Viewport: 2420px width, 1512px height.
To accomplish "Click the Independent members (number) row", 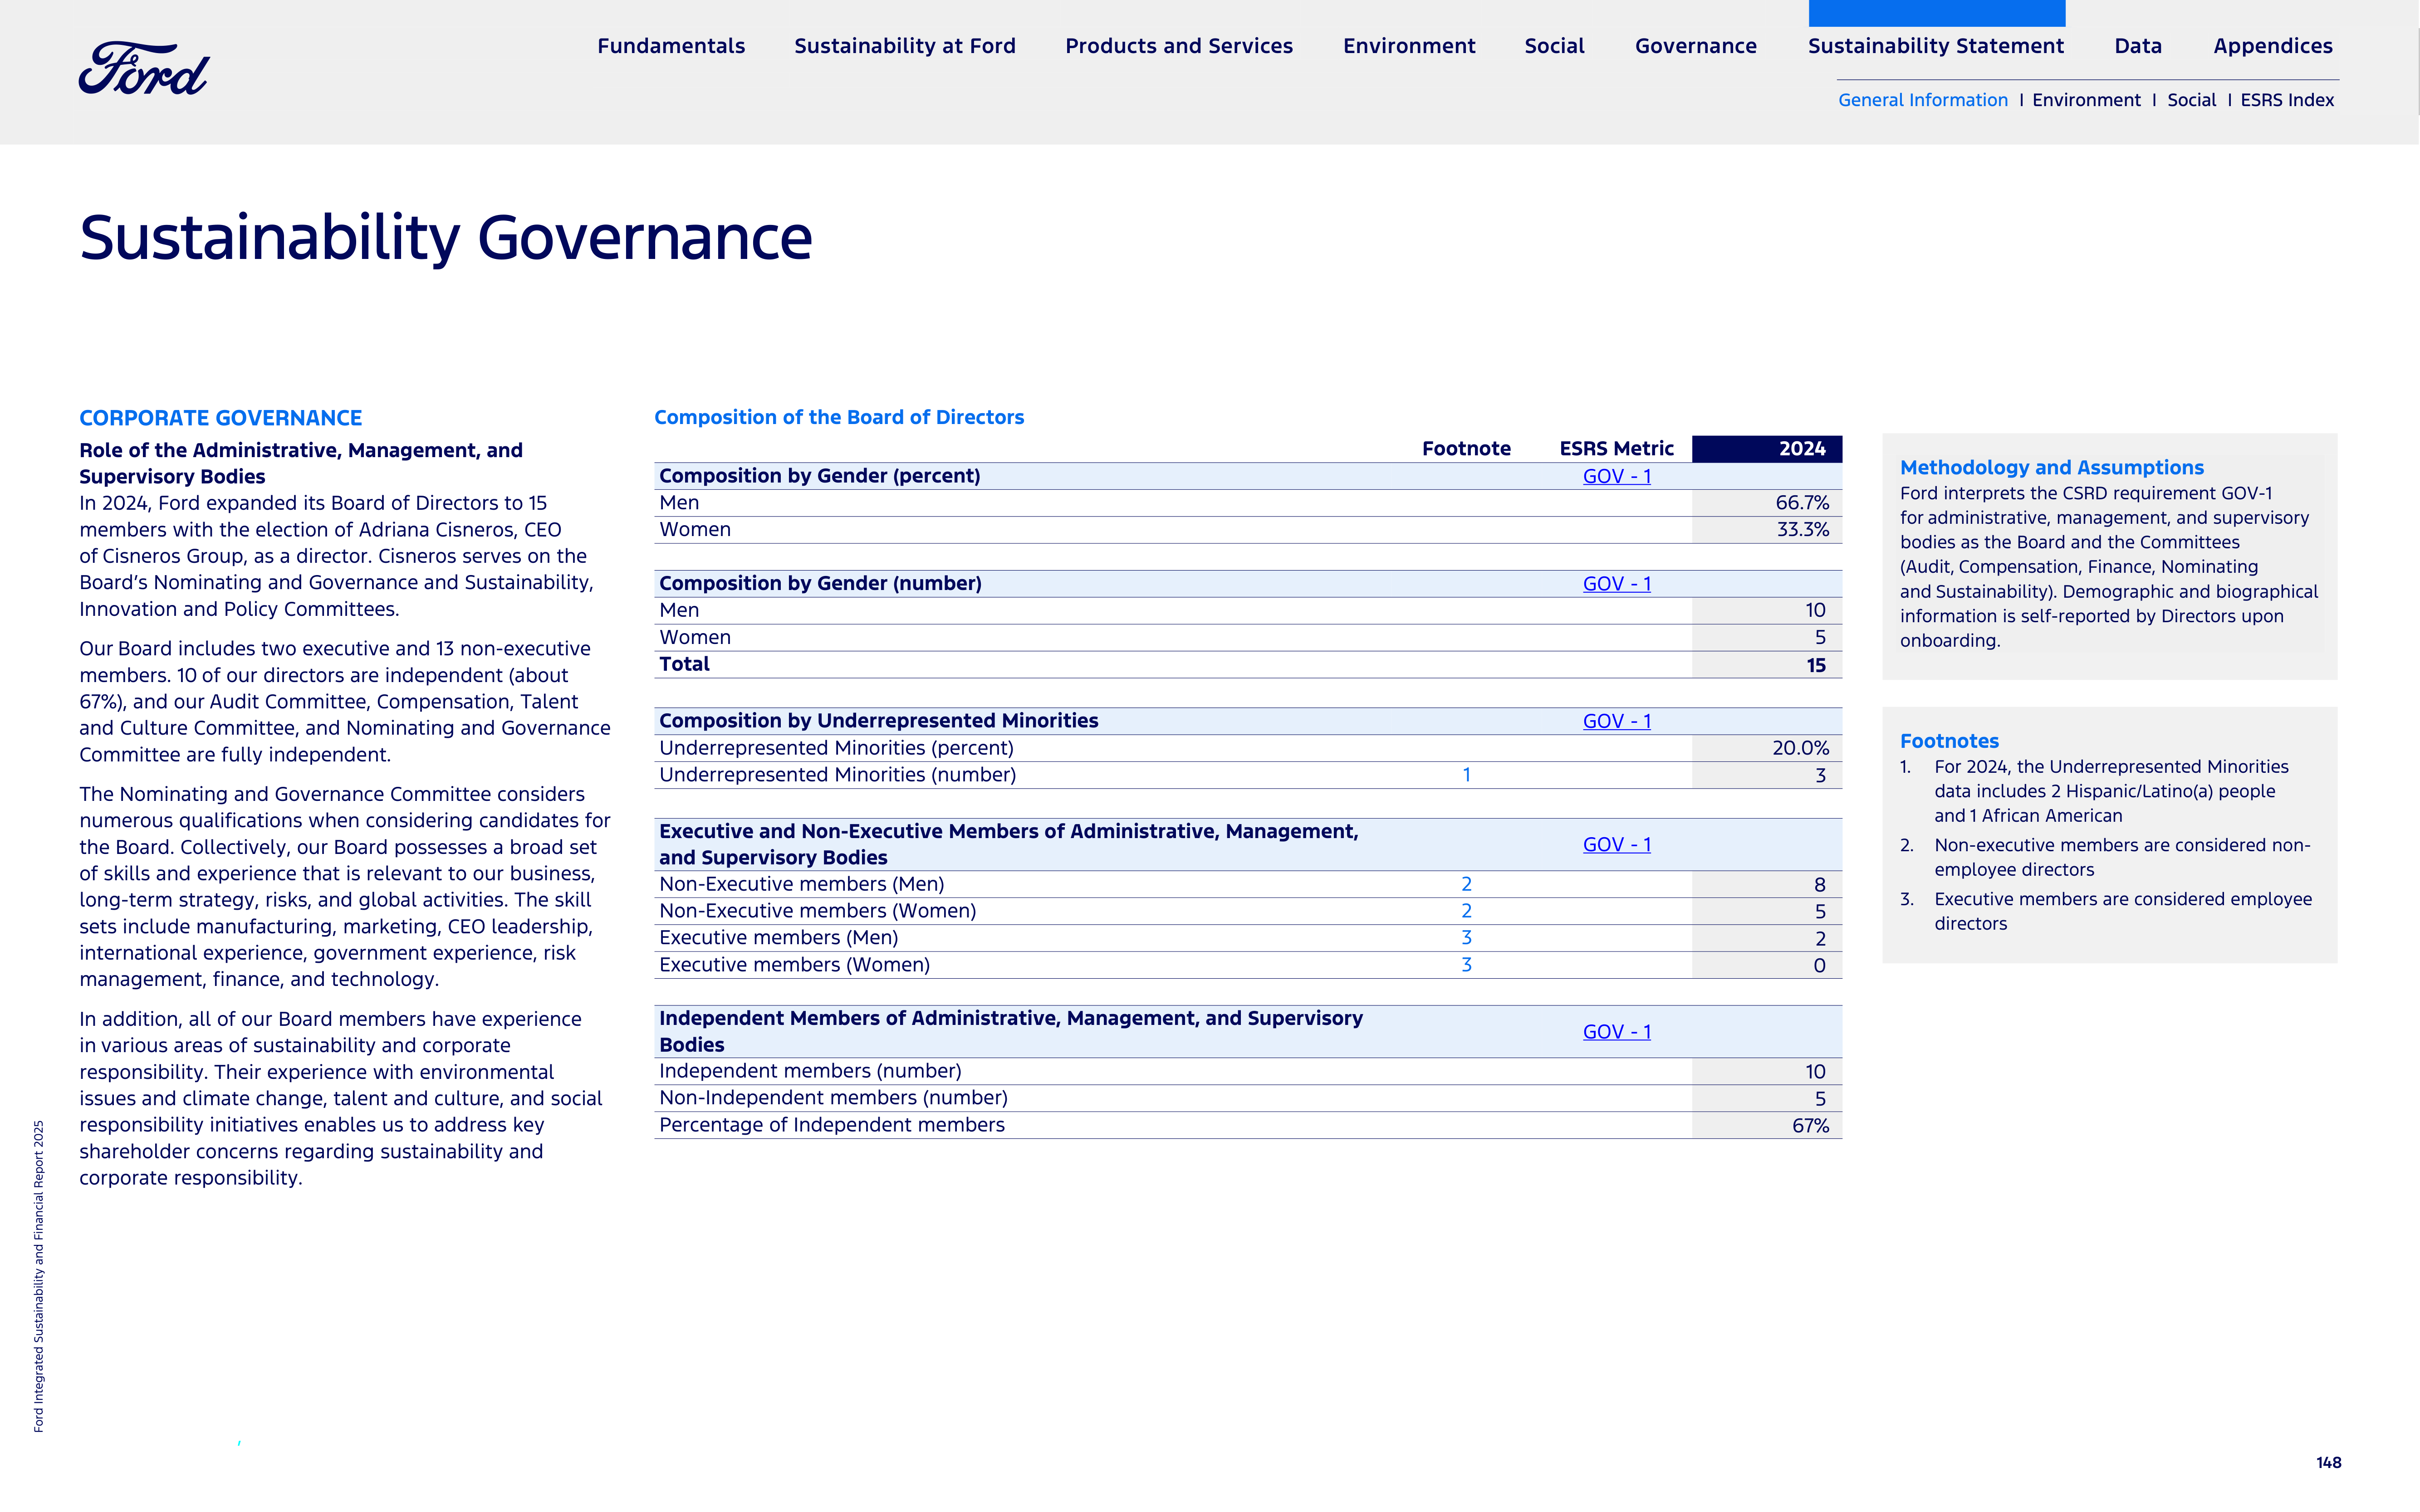I will pyautogui.click(x=1248, y=1072).
